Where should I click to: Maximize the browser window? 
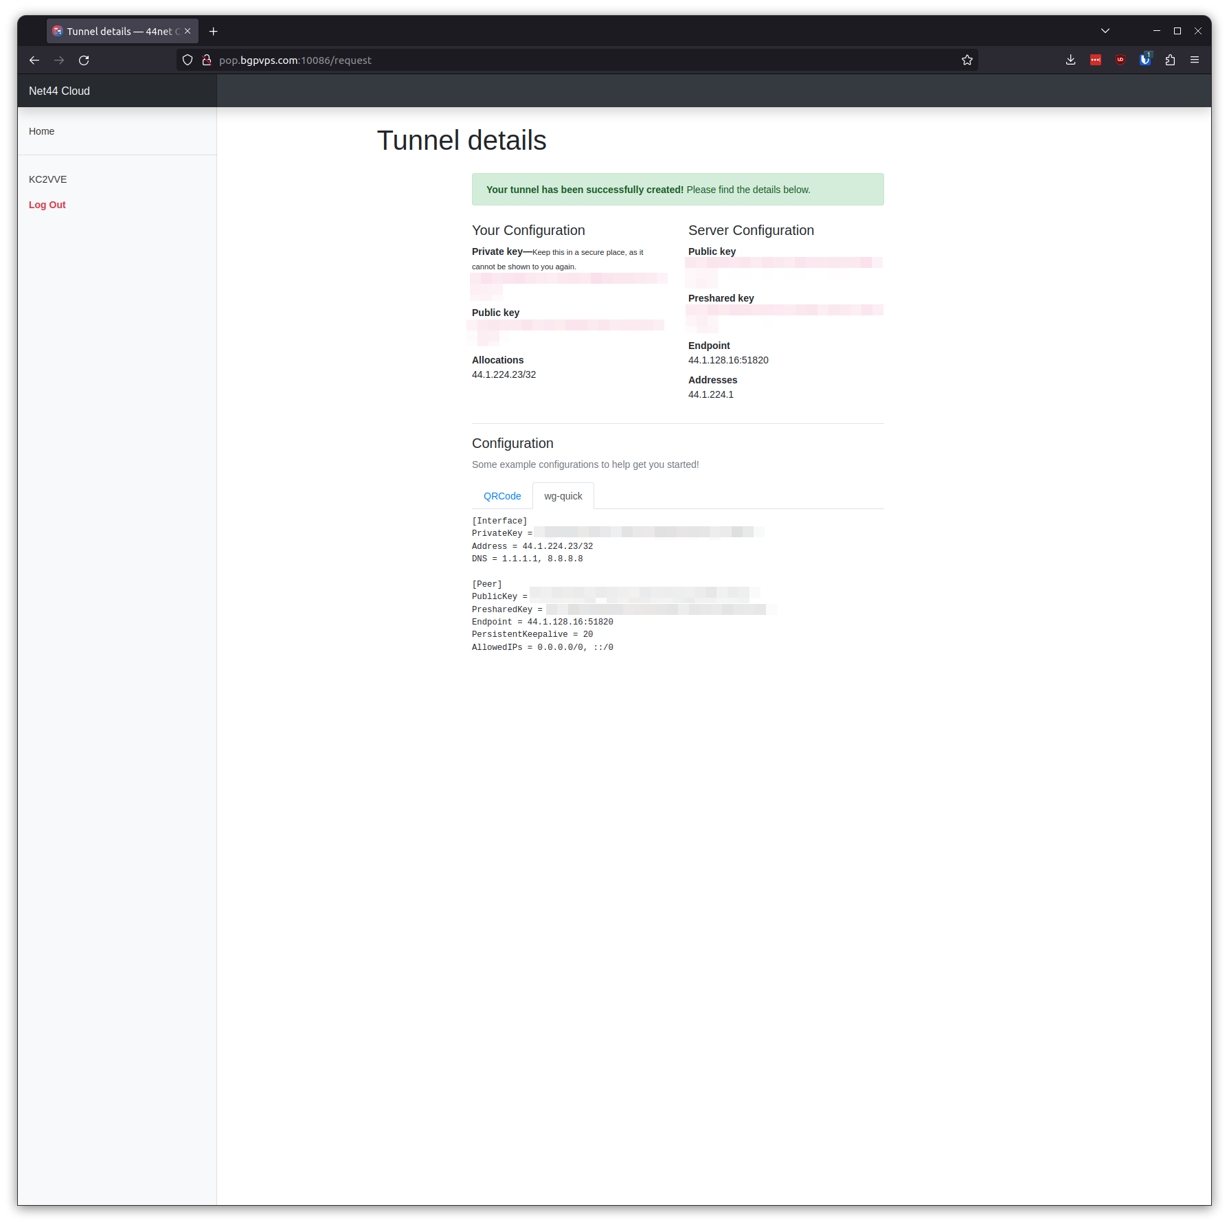[1177, 31]
